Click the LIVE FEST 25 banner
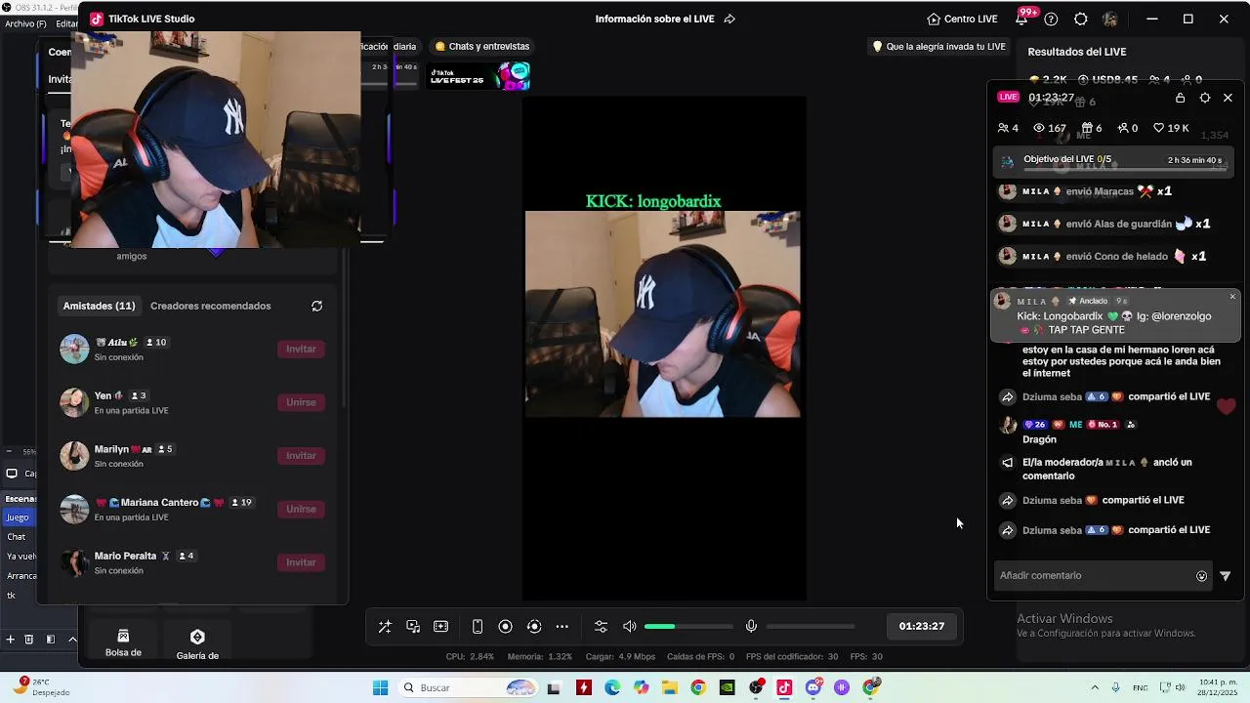 click(x=479, y=75)
